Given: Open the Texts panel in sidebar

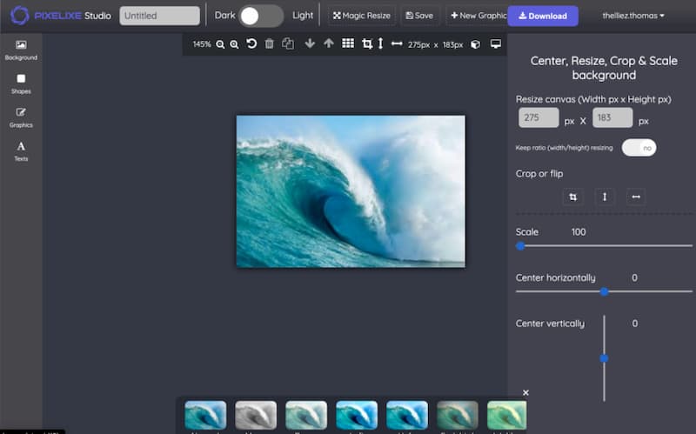Looking at the screenshot, I should click(21, 151).
